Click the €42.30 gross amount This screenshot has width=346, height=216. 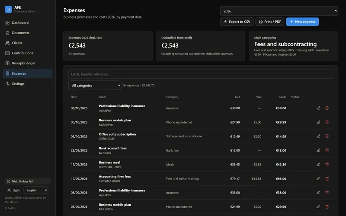[281, 165]
